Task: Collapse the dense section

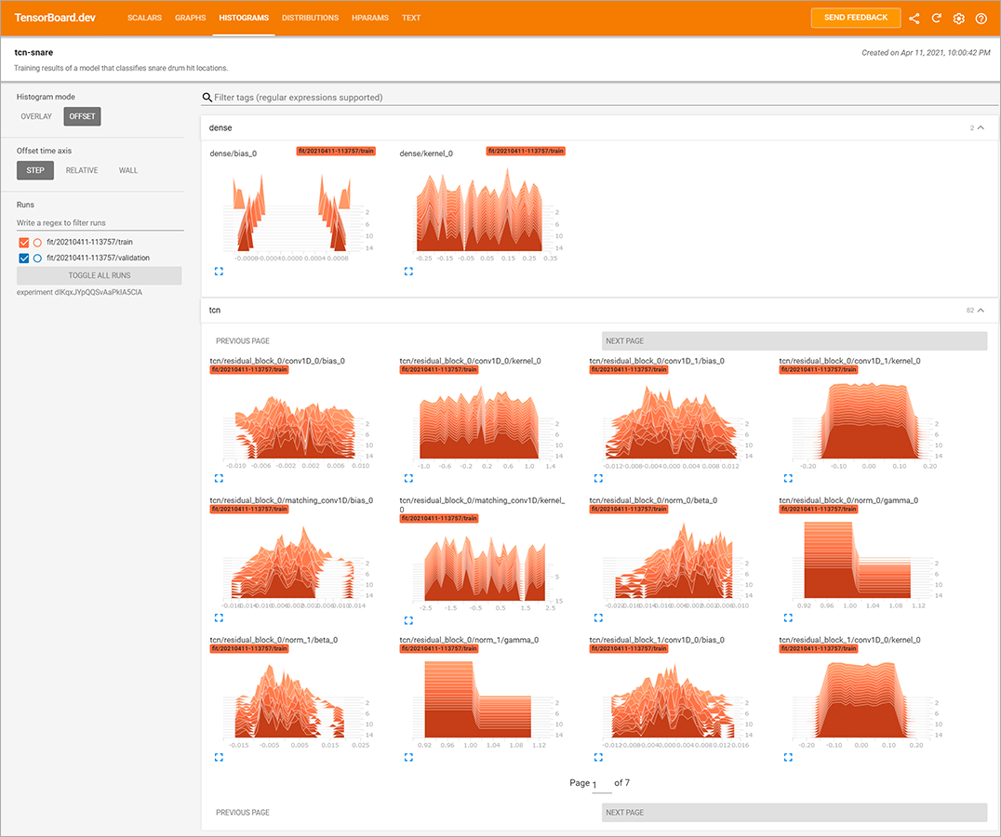Action: click(x=981, y=128)
